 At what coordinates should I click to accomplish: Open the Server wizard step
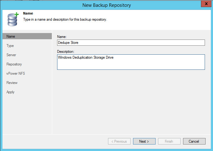[11, 55]
